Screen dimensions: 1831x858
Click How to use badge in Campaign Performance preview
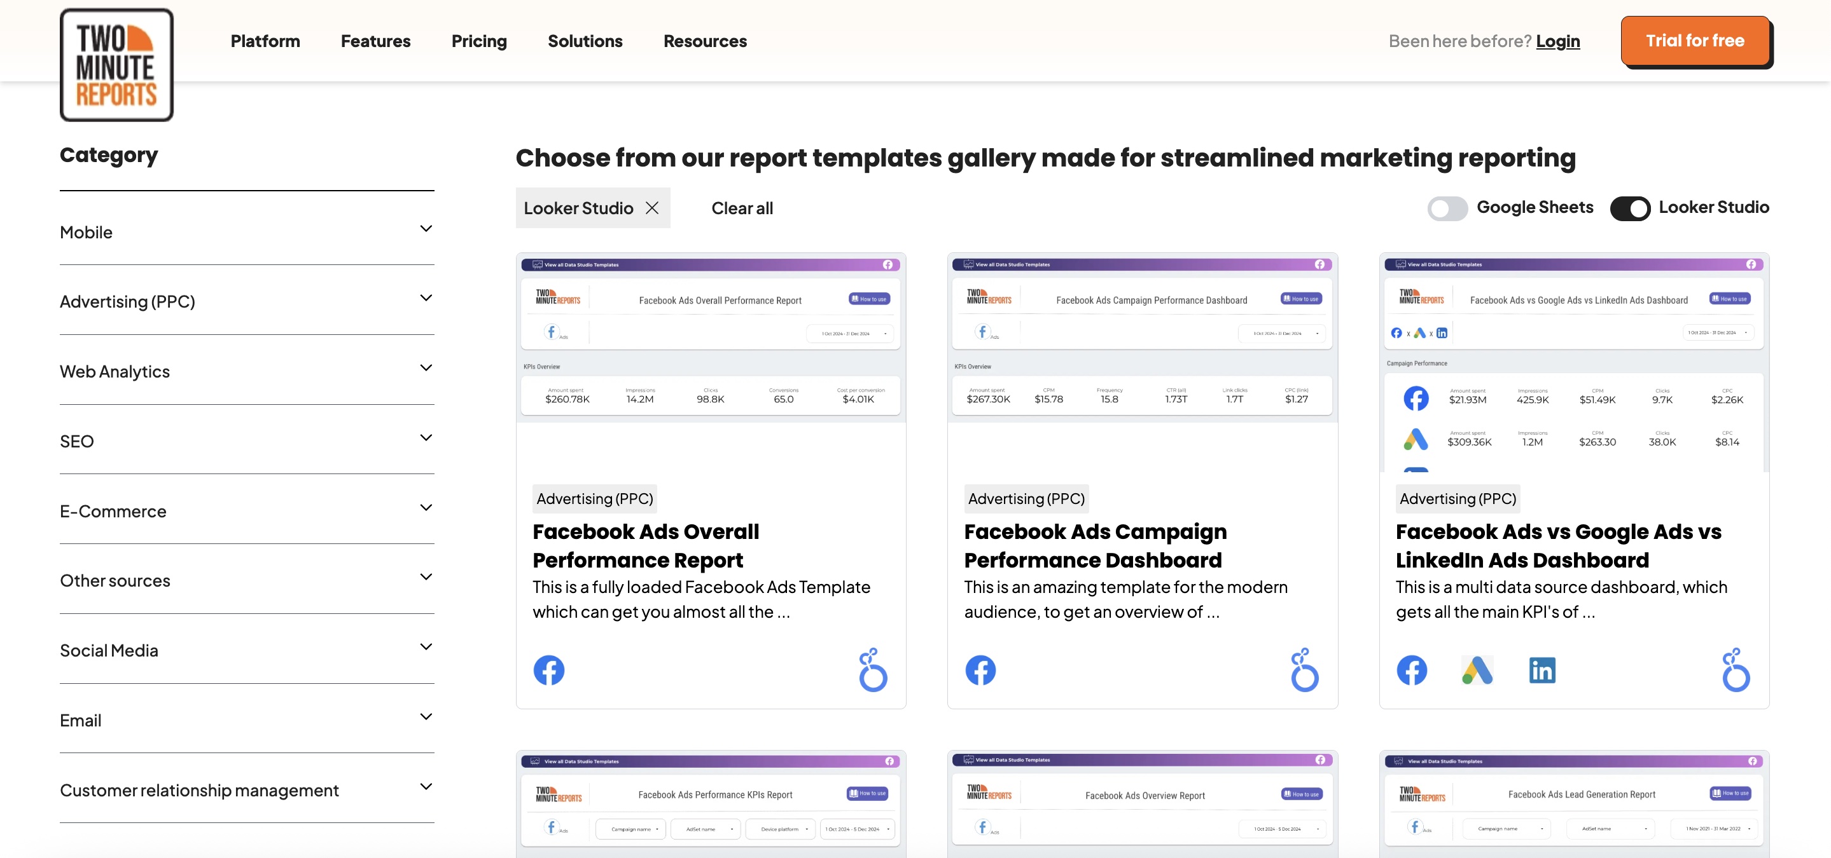tap(1301, 299)
